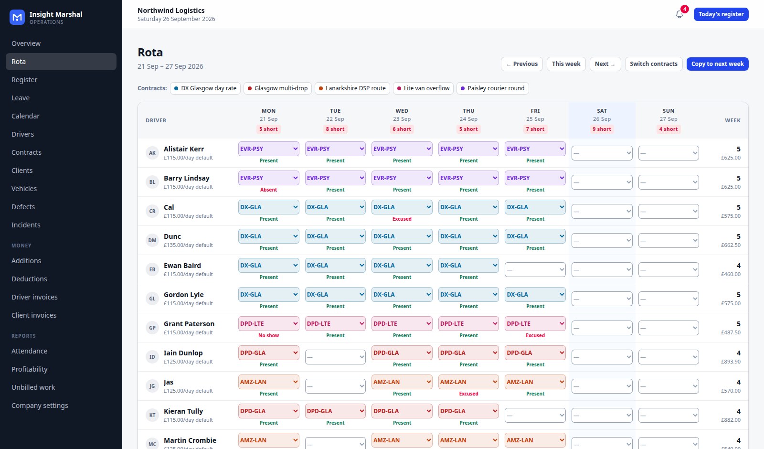764x449 pixels.
Task: Open Driver invoices in the sidebar
Action: pyautogui.click(x=61, y=297)
